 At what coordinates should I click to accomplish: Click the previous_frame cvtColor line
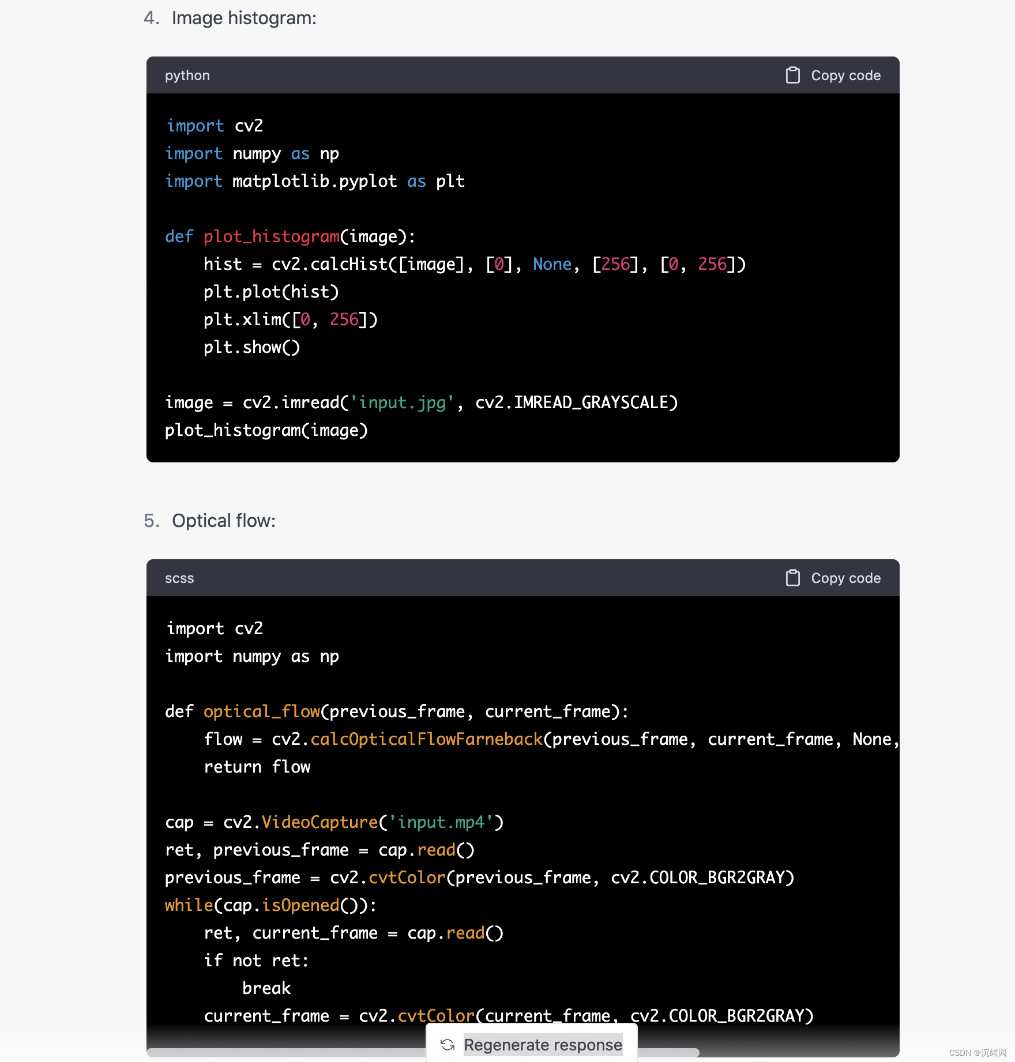click(480, 878)
